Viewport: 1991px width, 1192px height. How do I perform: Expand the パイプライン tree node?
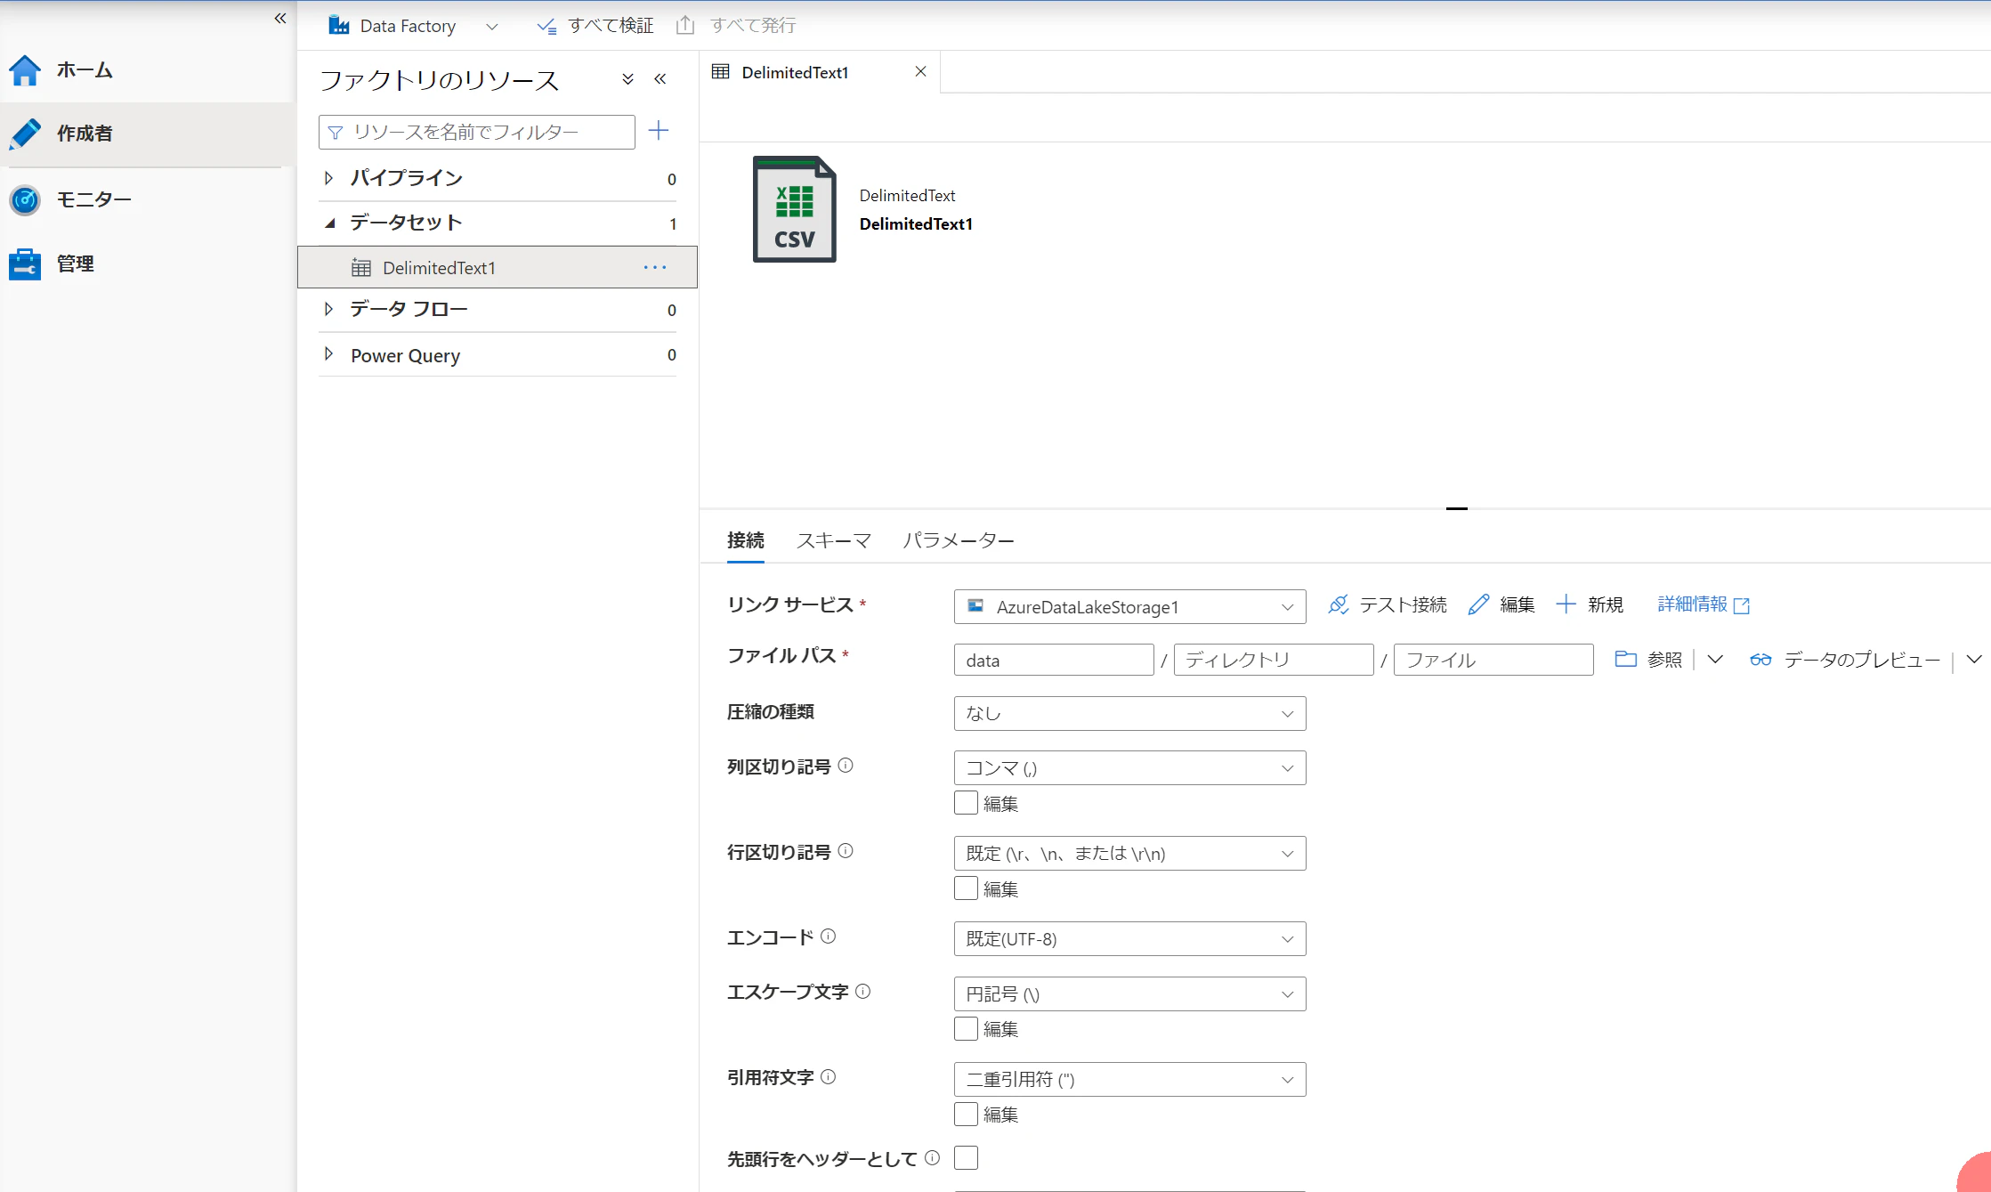point(329,178)
